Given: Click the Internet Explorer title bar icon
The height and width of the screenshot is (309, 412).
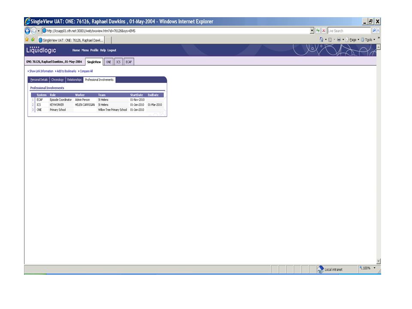Looking at the screenshot, I should [x=27, y=21].
